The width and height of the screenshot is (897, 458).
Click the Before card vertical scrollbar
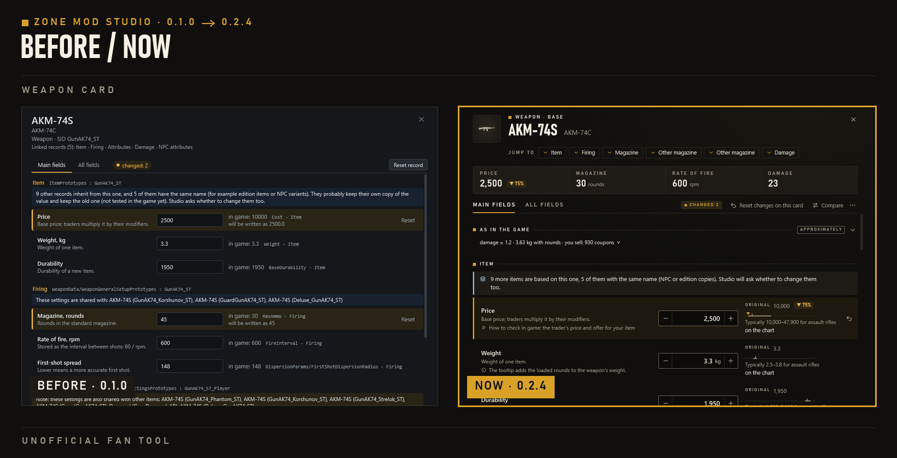[426, 256]
